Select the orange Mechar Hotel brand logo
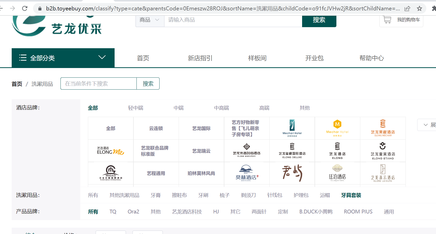 pos(337,128)
